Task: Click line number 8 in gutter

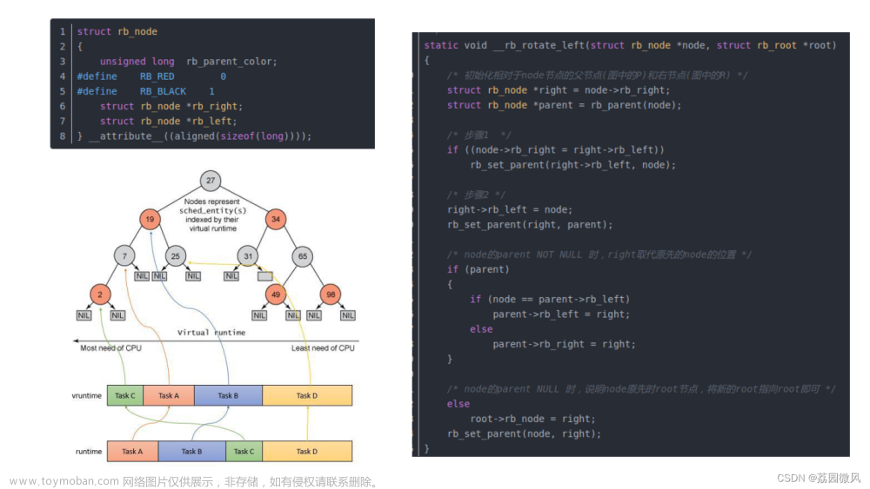Action: pyautogui.click(x=62, y=136)
